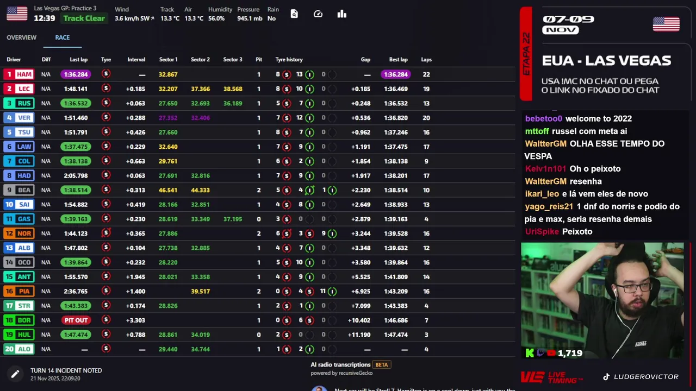Click the intermediate tyre icon in SAI's tyre history

click(309, 204)
